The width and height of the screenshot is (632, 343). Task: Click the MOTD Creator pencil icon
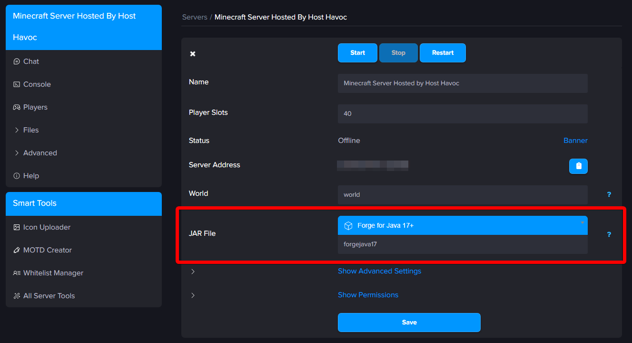[17, 250]
